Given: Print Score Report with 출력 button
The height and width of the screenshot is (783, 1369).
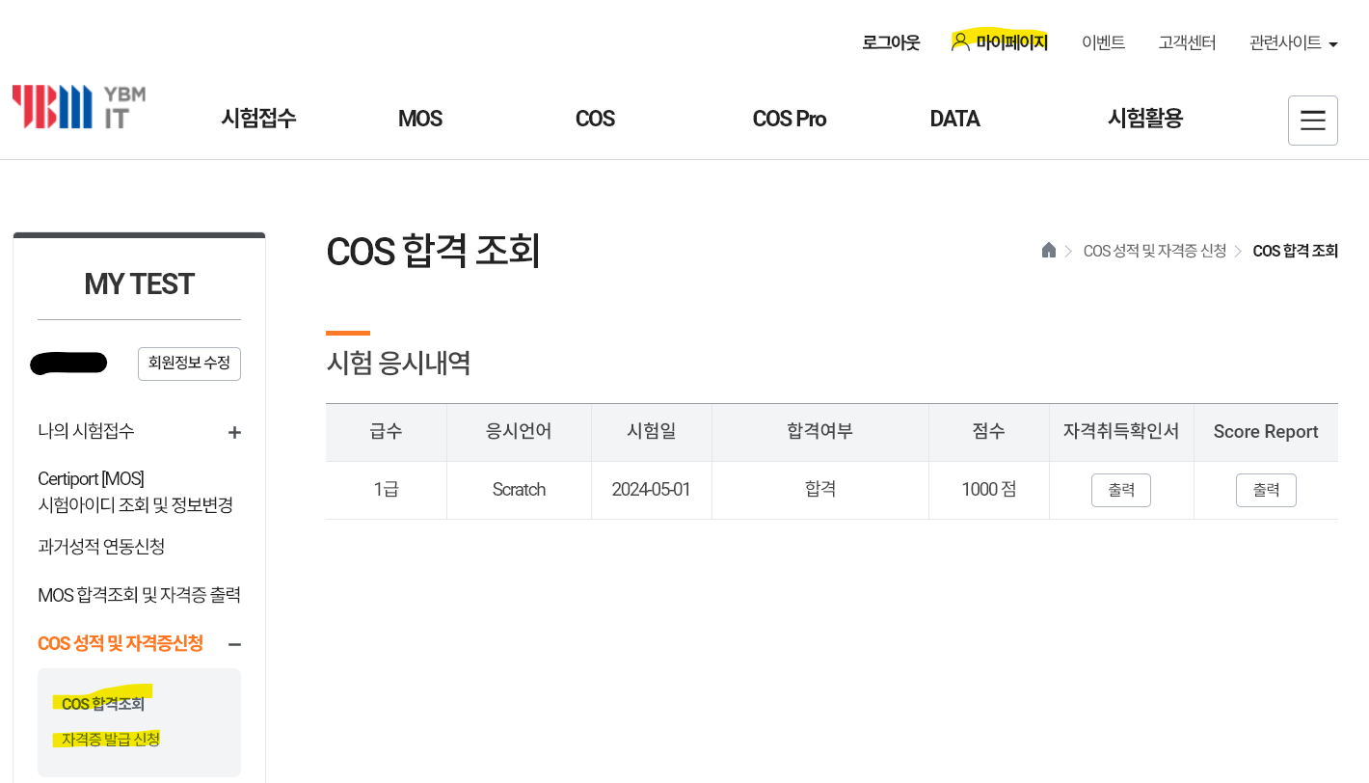Looking at the screenshot, I should [x=1266, y=490].
